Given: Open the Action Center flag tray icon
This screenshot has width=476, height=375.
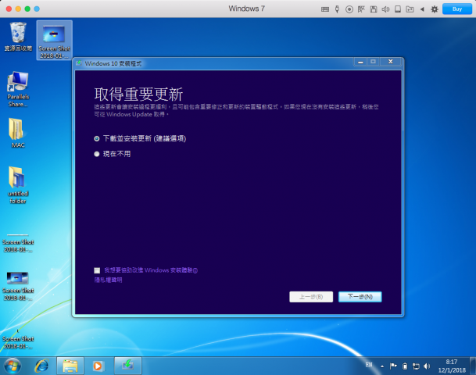Looking at the screenshot, I should 393,366.
